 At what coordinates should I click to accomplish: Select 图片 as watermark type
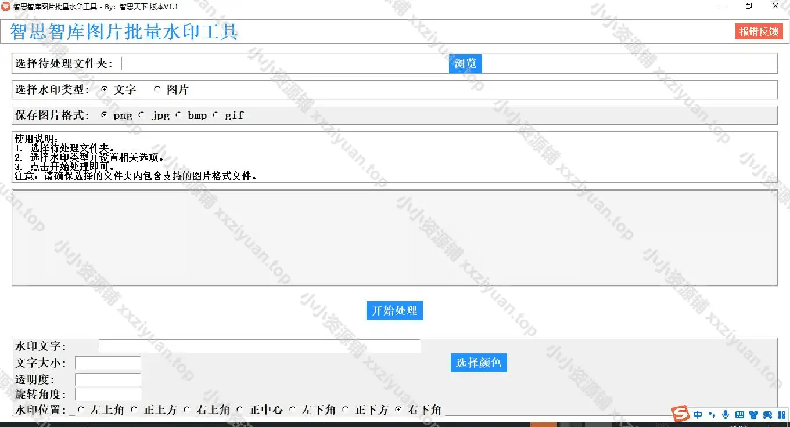(157, 89)
